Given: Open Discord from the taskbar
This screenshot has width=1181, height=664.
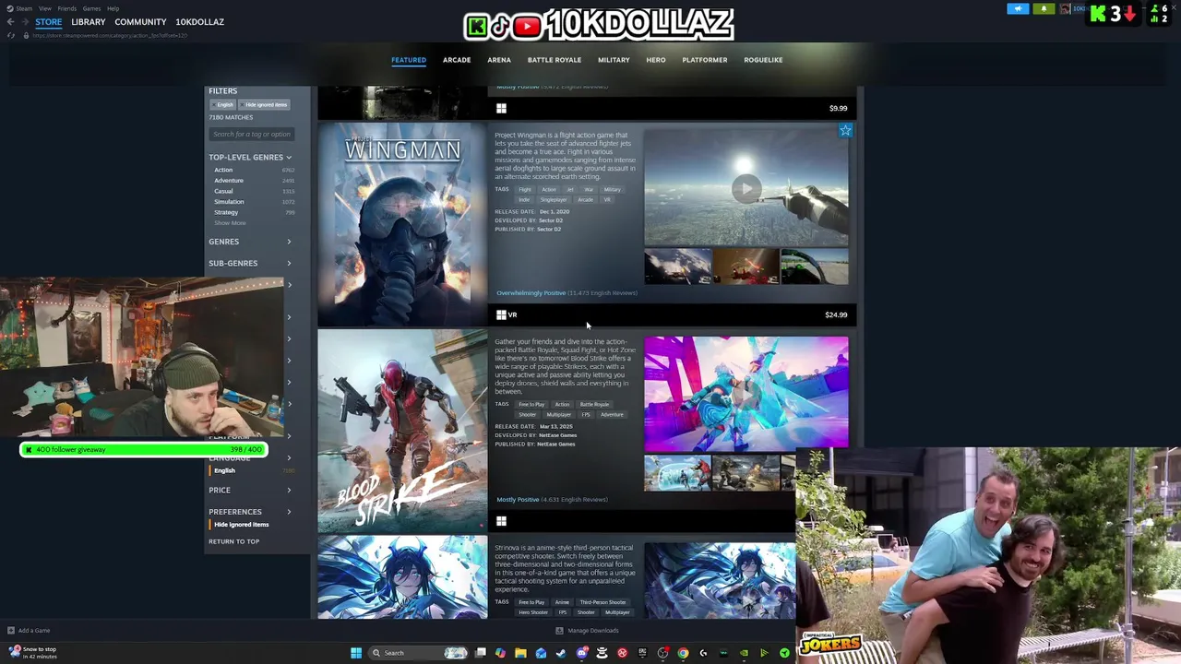Looking at the screenshot, I should click(581, 653).
